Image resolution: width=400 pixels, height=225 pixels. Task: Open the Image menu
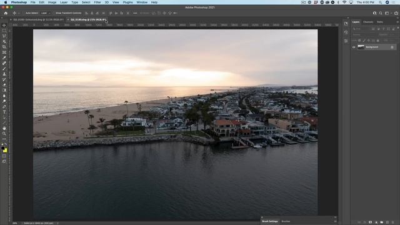coord(52,2)
